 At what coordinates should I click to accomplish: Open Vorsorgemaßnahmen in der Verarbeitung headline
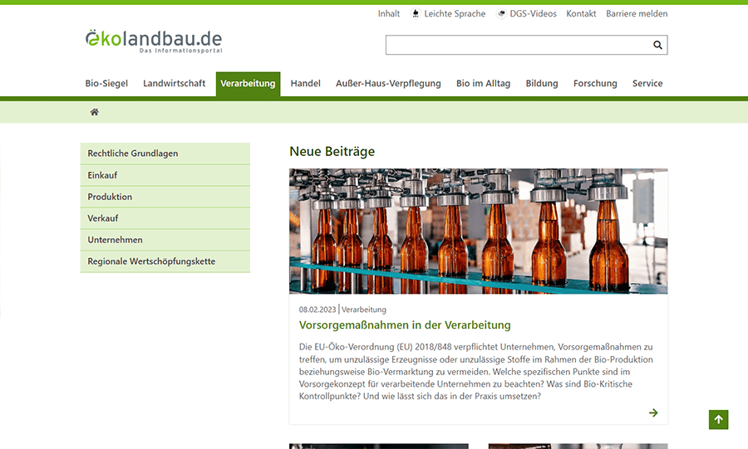[405, 325]
